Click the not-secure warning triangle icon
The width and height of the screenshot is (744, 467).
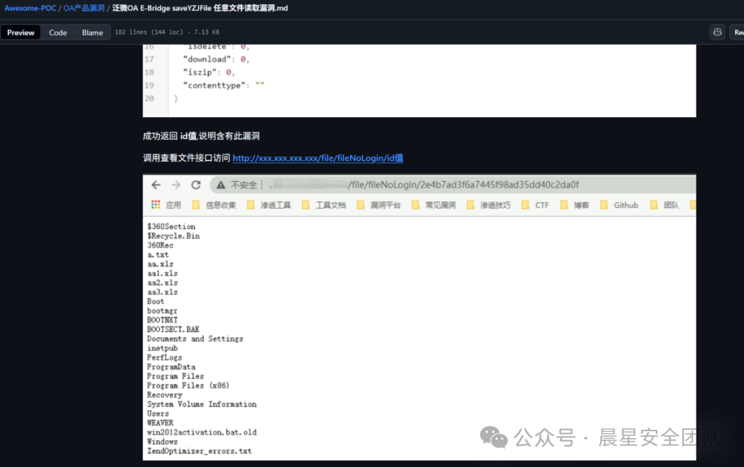click(220, 185)
